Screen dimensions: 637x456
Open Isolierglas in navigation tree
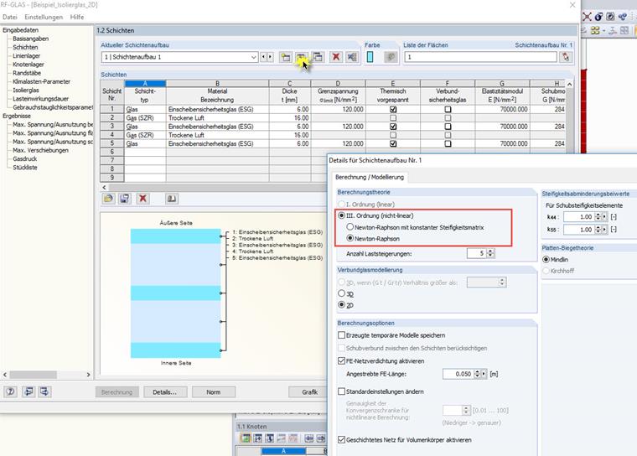pos(26,91)
